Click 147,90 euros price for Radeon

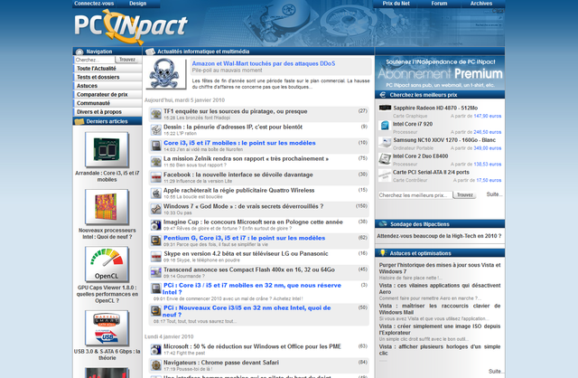pyautogui.click(x=488, y=116)
